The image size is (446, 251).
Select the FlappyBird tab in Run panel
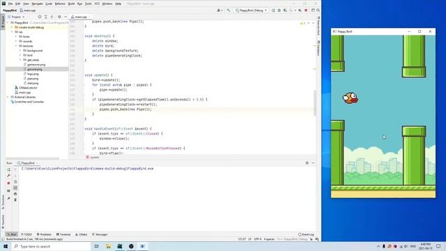click(27, 163)
